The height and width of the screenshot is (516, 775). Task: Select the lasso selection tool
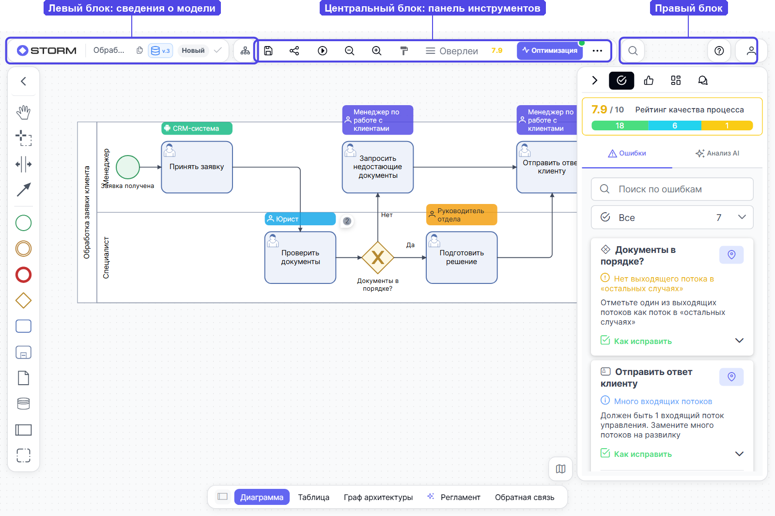23,138
